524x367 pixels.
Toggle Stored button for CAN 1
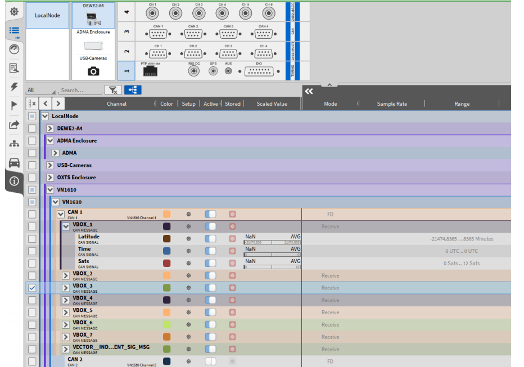232,214
